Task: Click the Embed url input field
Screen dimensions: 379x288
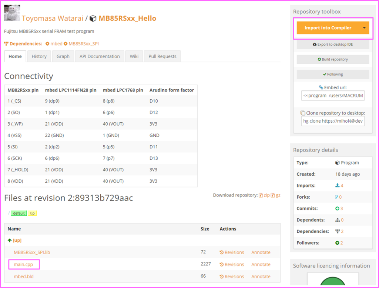Action: (333, 96)
